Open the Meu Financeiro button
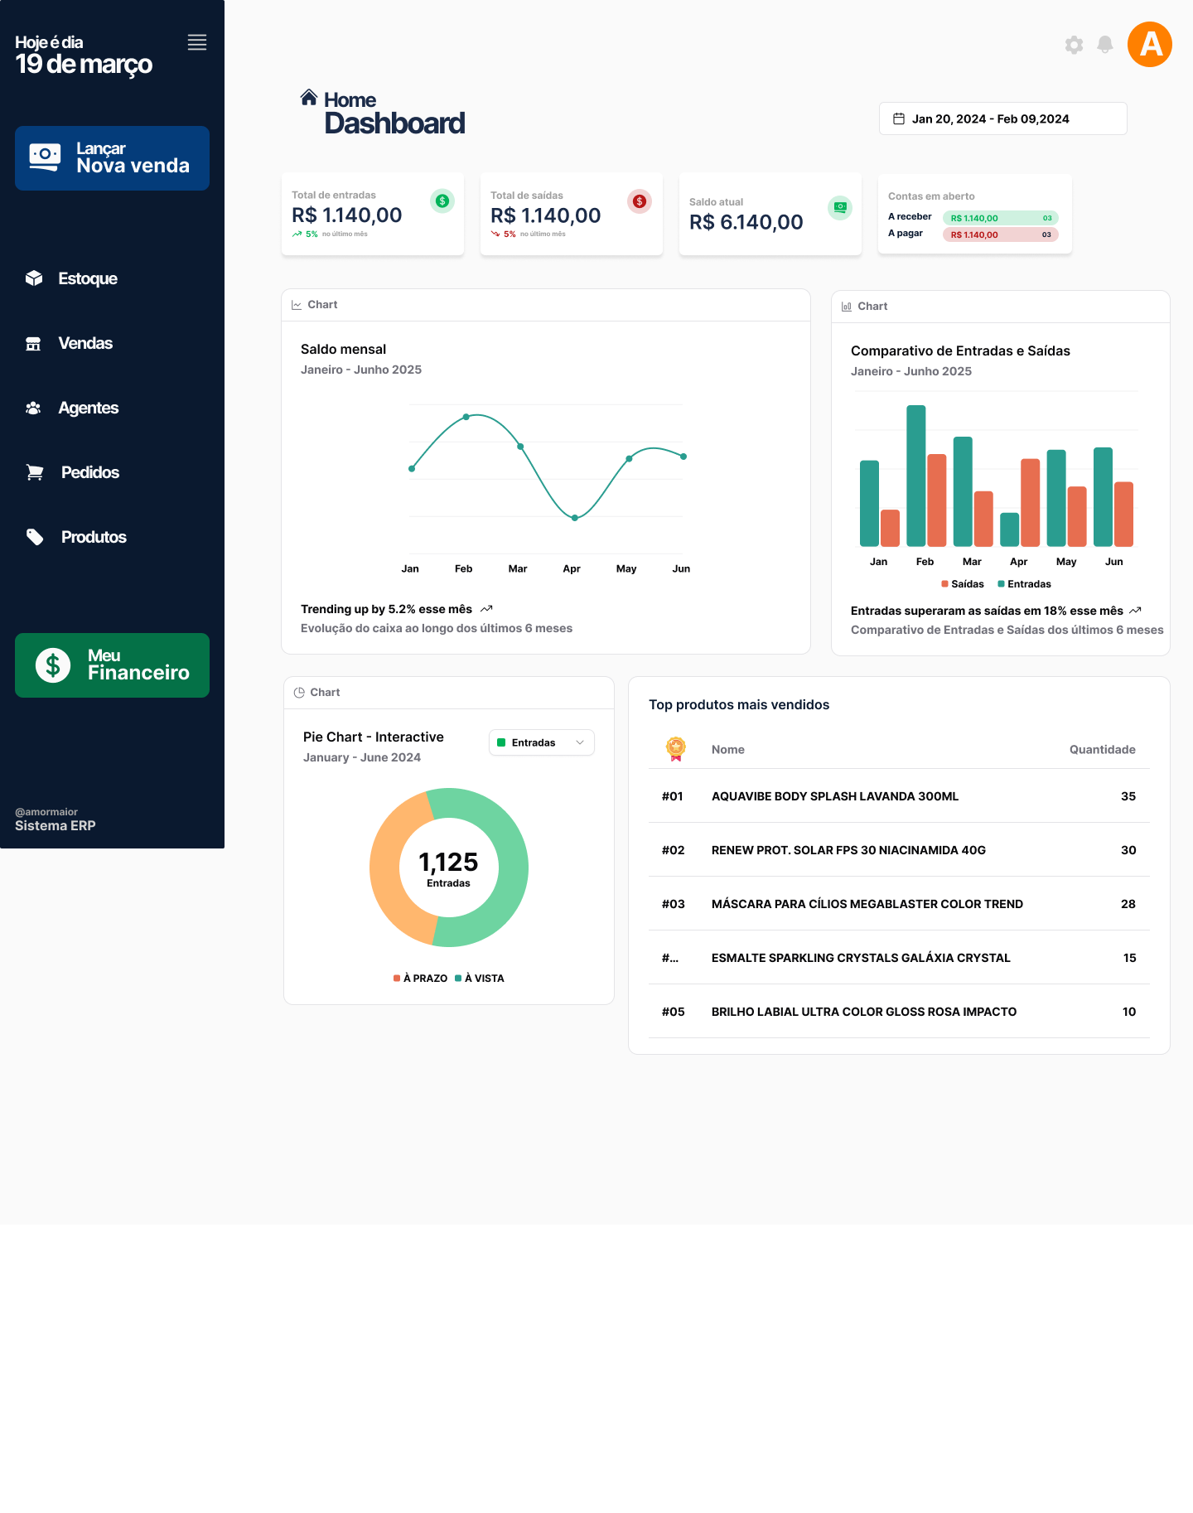 click(112, 665)
